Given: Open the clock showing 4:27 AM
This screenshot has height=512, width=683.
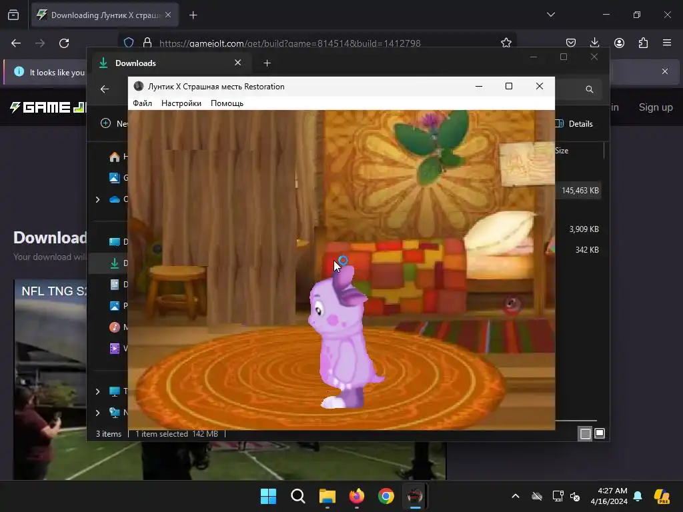Looking at the screenshot, I should pyautogui.click(x=609, y=496).
